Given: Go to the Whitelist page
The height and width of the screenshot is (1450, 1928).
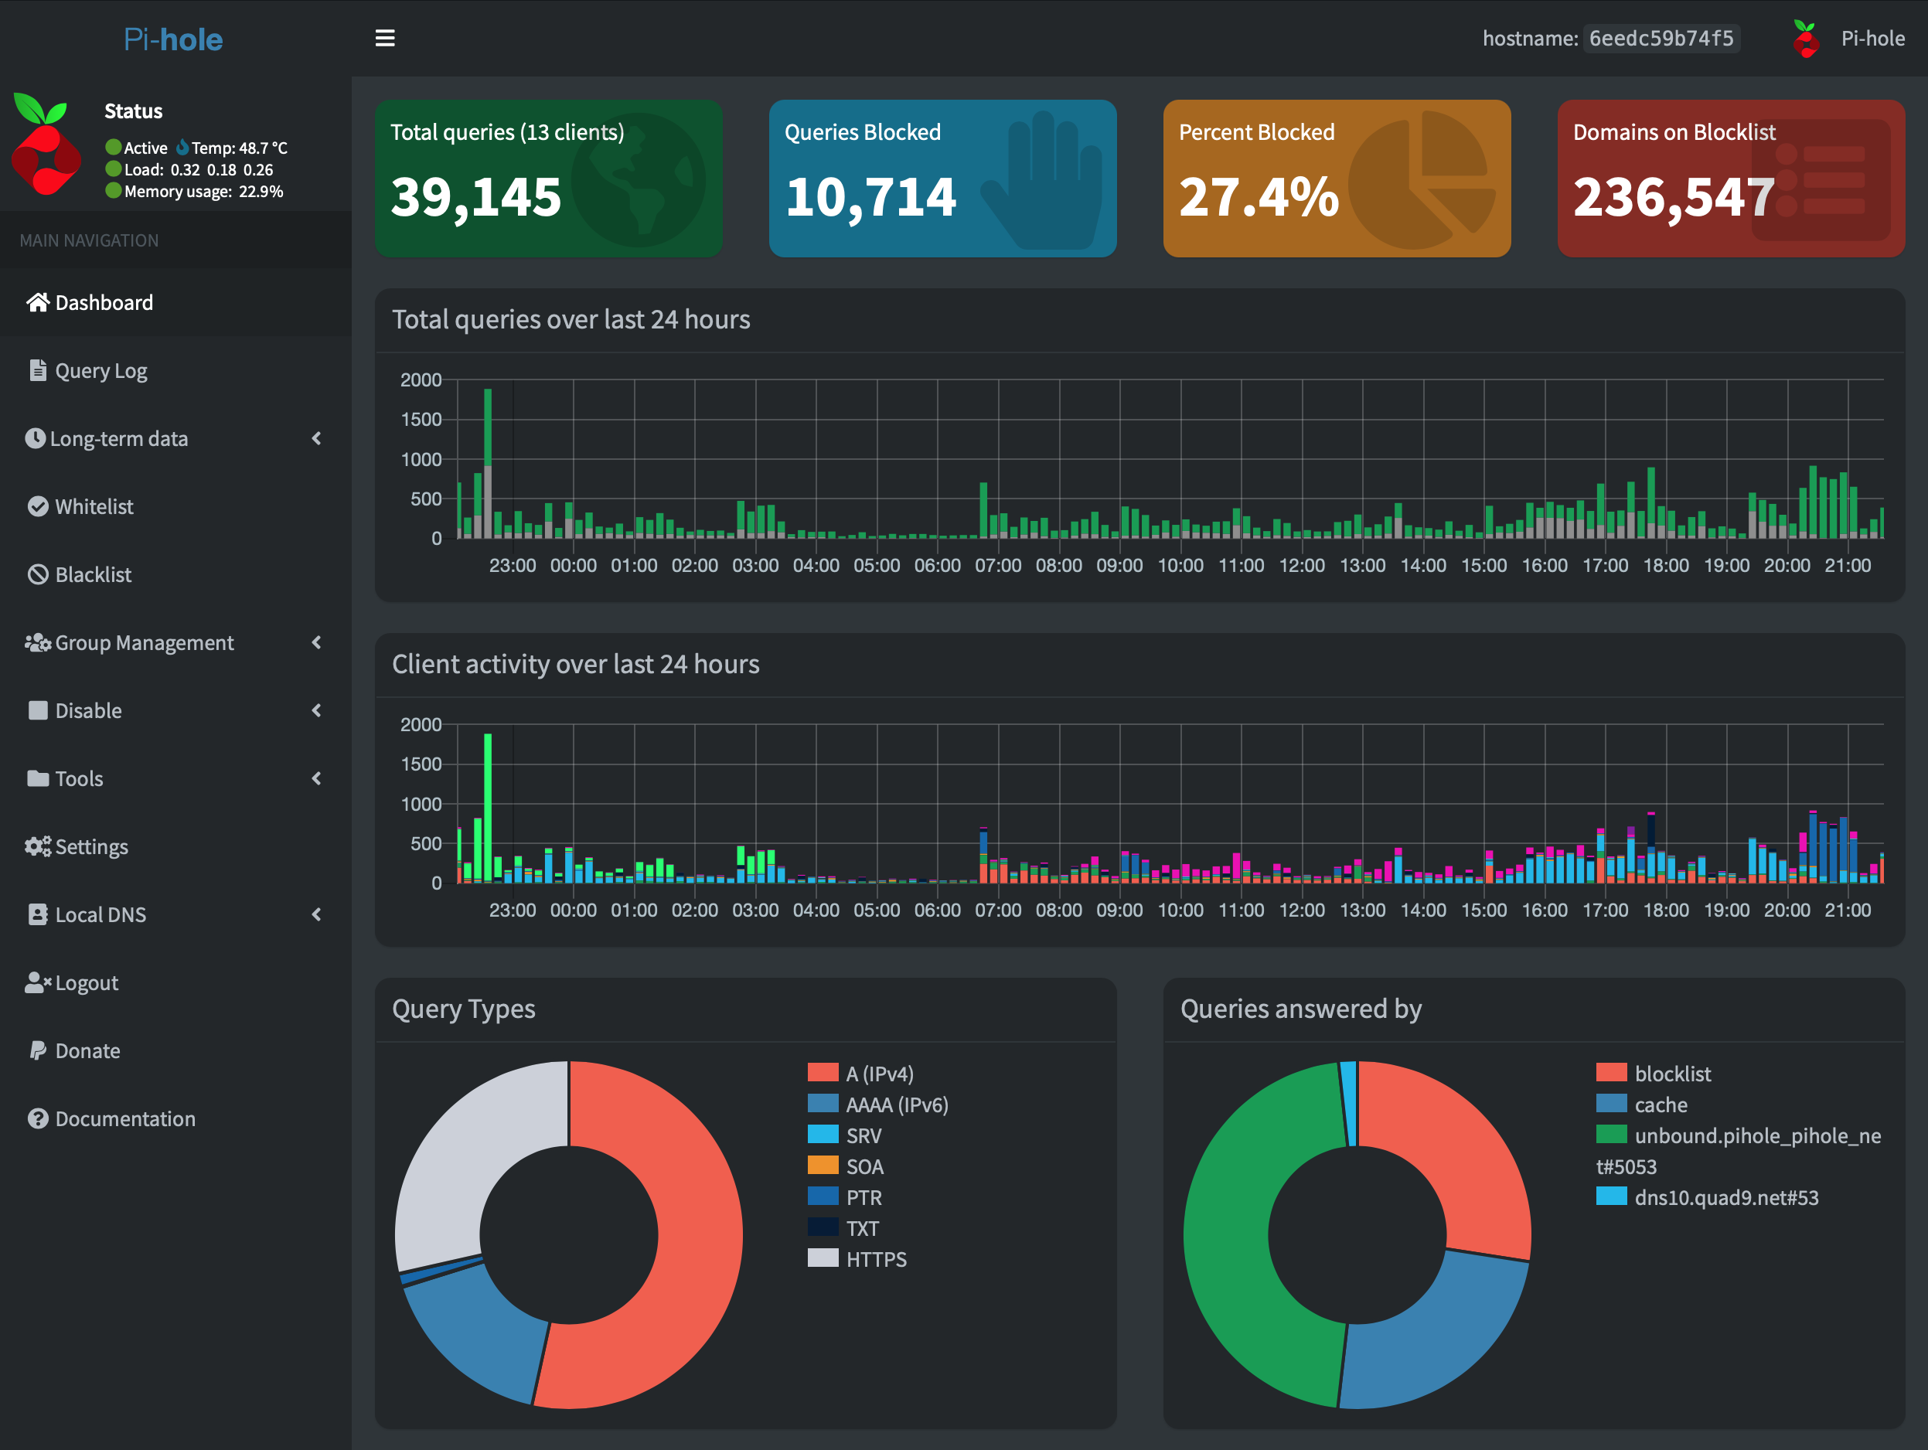Looking at the screenshot, I should [x=175, y=506].
